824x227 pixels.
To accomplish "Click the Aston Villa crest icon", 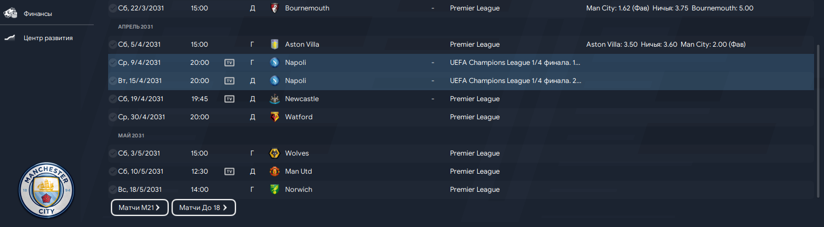I will (275, 45).
